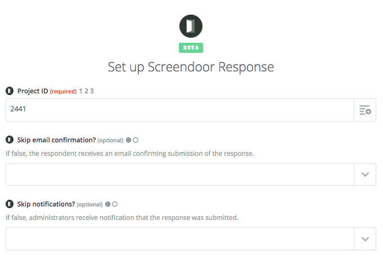Open insert-field list icon in Project ID box
This screenshot has width=383, height=256.
pyautogui.click(x=365, y=110)
